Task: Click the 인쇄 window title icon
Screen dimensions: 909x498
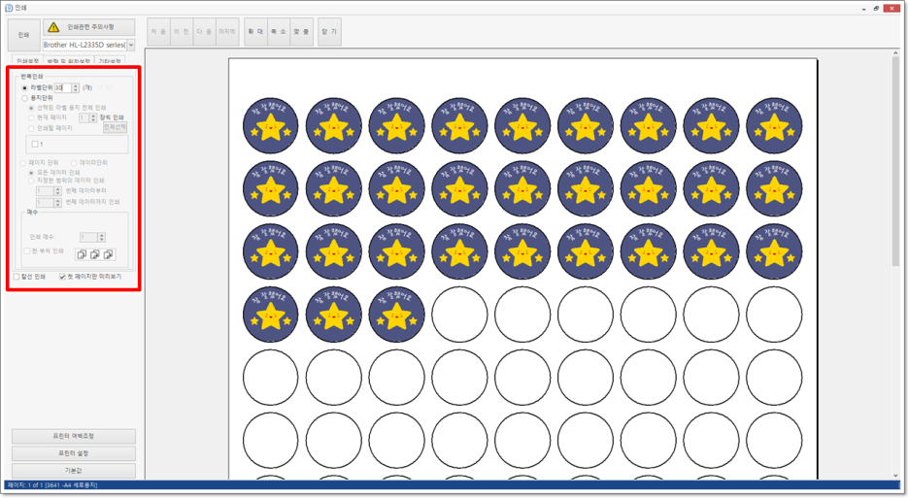Action: tap(9, 8)
